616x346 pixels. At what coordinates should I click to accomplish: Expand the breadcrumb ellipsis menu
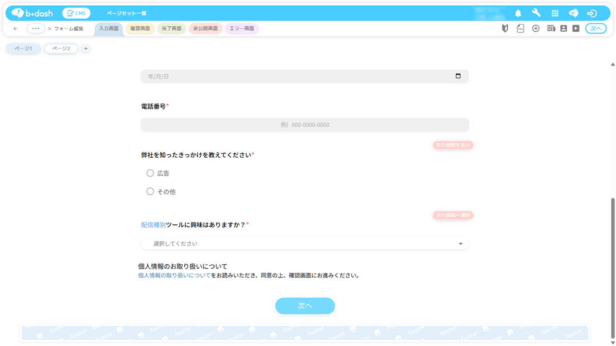coord(36,29)
